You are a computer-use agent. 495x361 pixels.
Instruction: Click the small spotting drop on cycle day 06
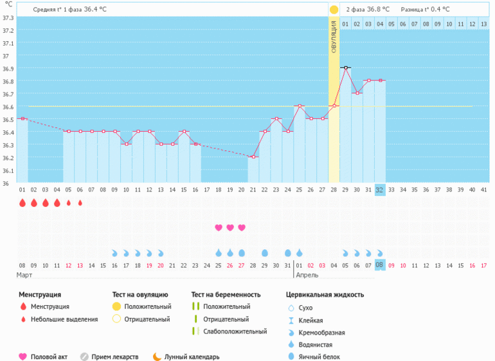coord(80,203)
